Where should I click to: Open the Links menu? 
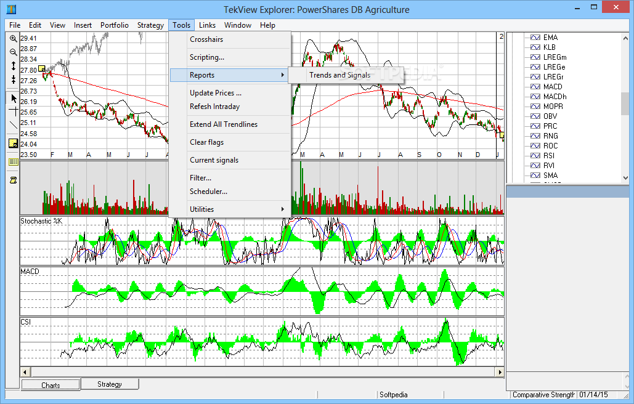[207, 25]
